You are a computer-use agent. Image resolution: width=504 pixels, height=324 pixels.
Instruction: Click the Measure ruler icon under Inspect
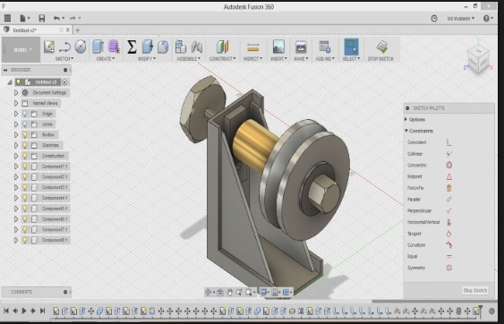point(253,47)
